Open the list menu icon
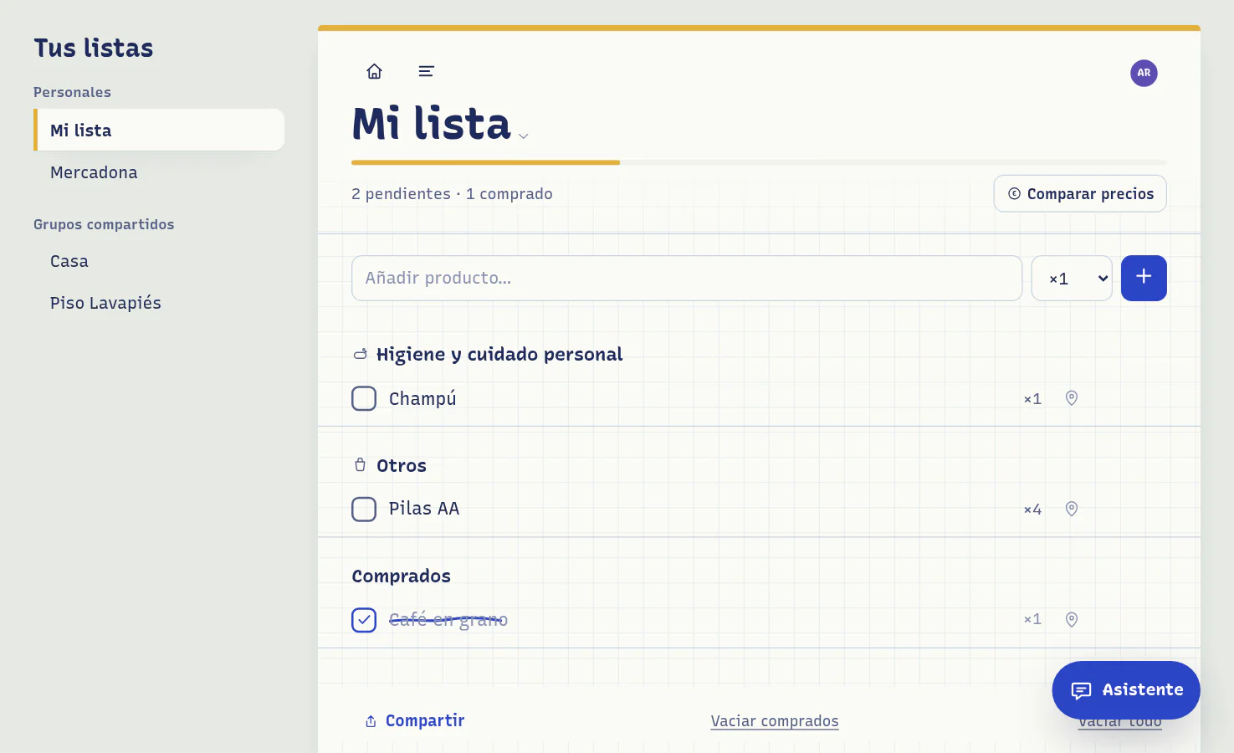The width and height of the screenshot is (1234, 753). pyautogui.click(x=426, y=71)
